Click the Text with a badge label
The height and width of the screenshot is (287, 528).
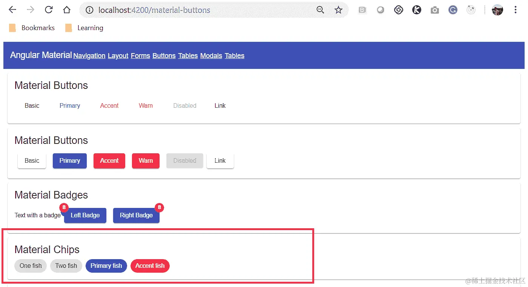click(x=38, y=215)
